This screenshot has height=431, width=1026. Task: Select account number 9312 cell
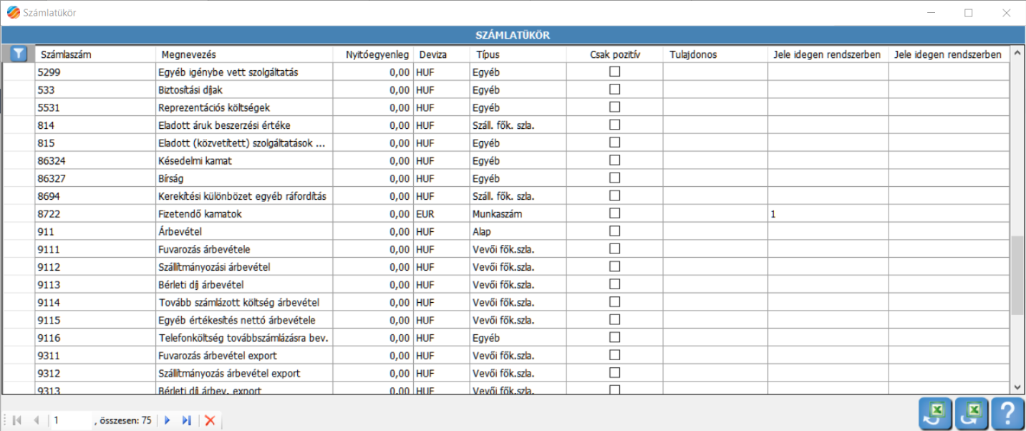click(95, 373)
